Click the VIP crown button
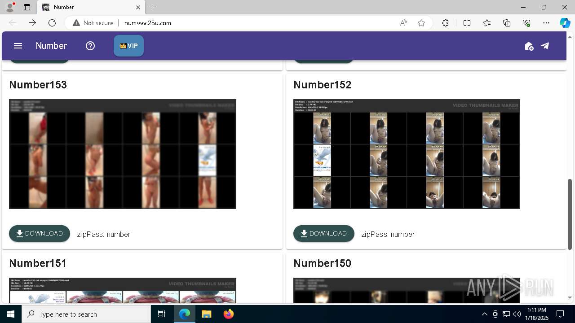The image size is (575, 323). (x=128, y=46)
